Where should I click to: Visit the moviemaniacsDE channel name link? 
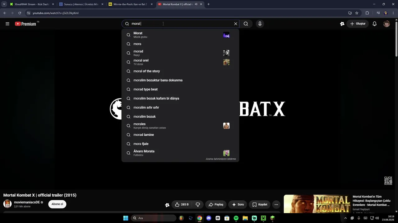[x=27, y=202]
